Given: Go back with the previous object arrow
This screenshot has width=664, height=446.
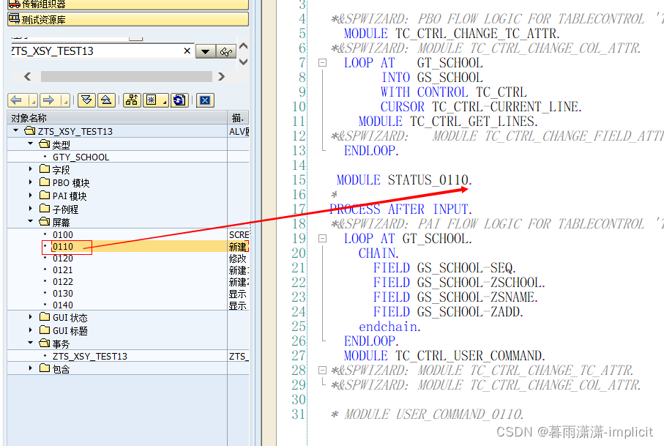Looking at the screenshot, I should click(17, 100).
